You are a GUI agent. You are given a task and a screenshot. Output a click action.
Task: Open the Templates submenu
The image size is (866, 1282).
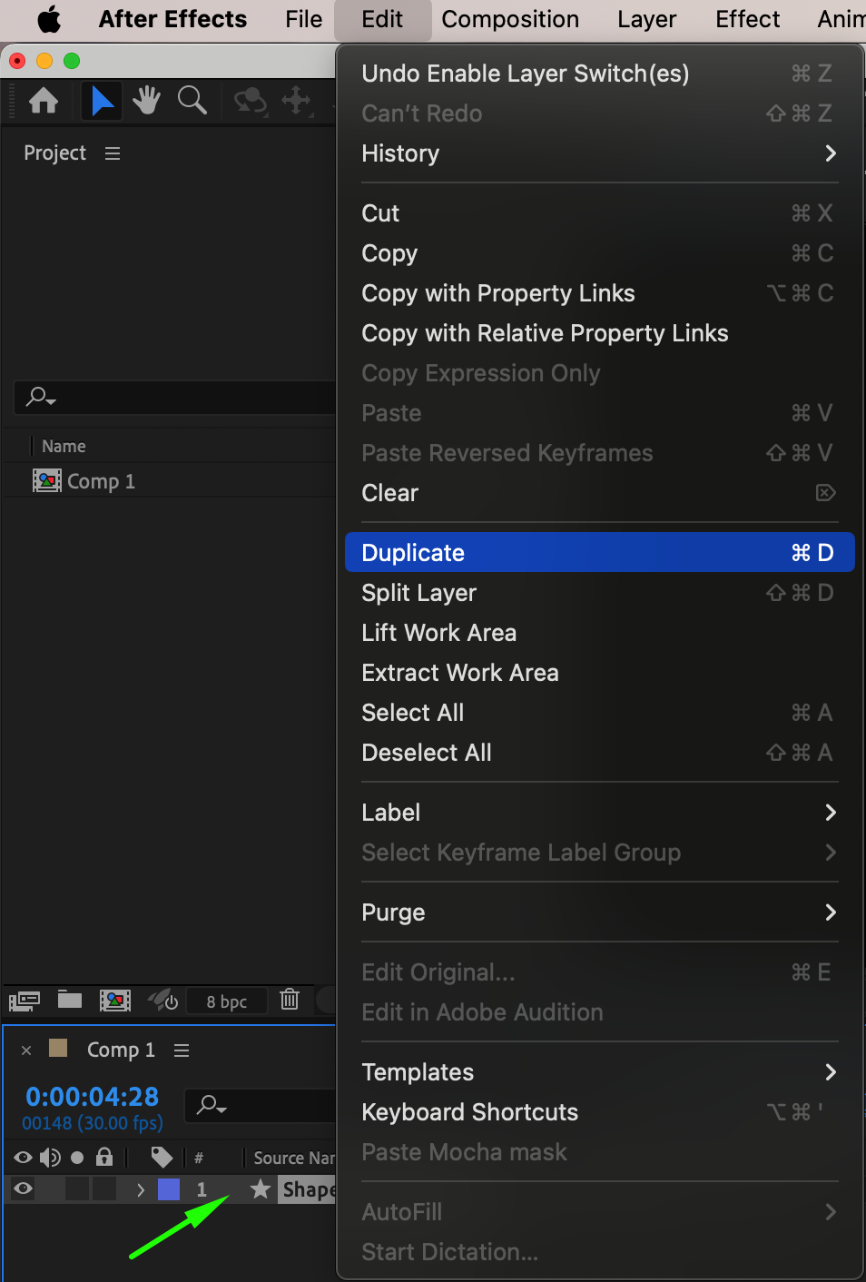click(599, 1072)
